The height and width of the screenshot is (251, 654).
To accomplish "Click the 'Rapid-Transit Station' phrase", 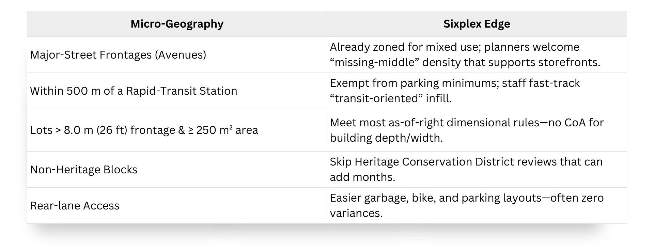I will tap(182, 91).
